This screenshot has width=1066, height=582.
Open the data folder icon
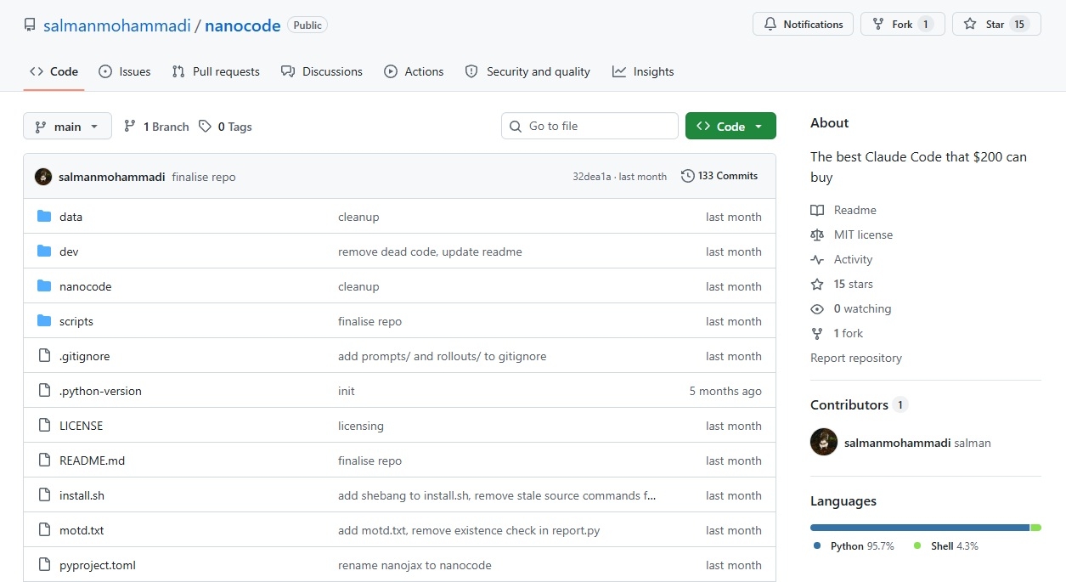click(44, 217)
